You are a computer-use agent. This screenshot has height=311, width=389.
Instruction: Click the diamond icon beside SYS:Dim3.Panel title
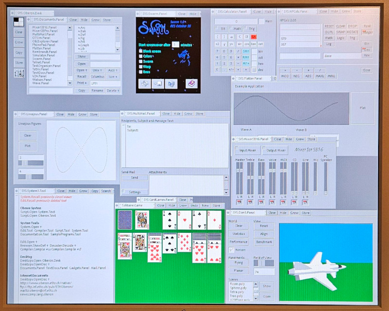tap(228, 213)
